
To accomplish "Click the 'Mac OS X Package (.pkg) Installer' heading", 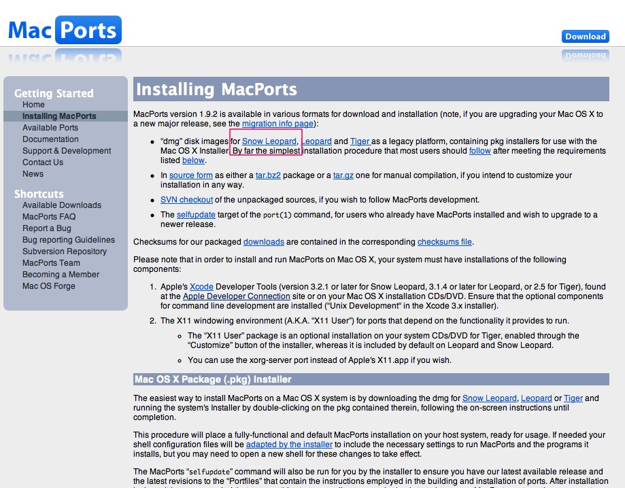I will [x=213, y=379].
